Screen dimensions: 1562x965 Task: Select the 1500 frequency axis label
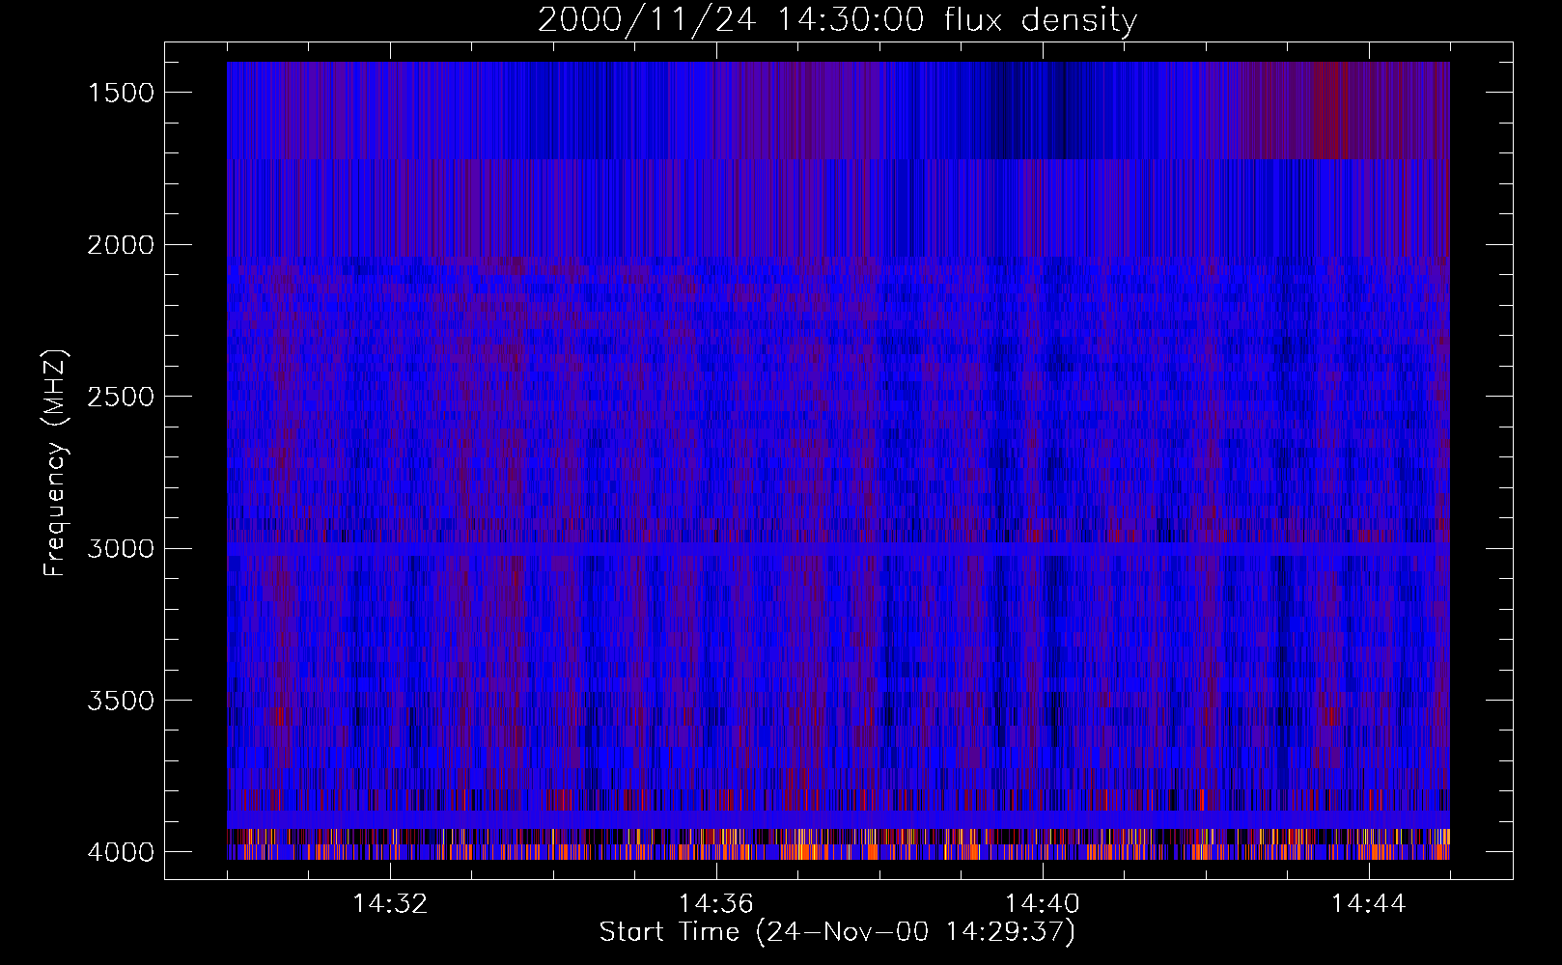coord(121,93)
